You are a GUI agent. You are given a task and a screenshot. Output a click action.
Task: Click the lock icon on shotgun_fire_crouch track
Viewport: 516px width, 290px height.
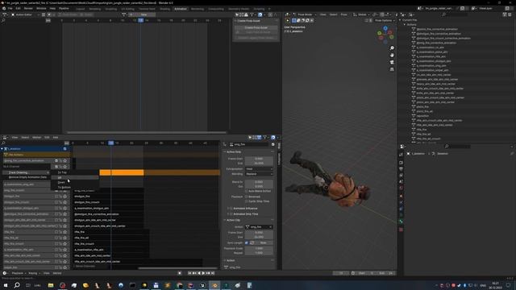pyautogui.click(x=60, y=202)
